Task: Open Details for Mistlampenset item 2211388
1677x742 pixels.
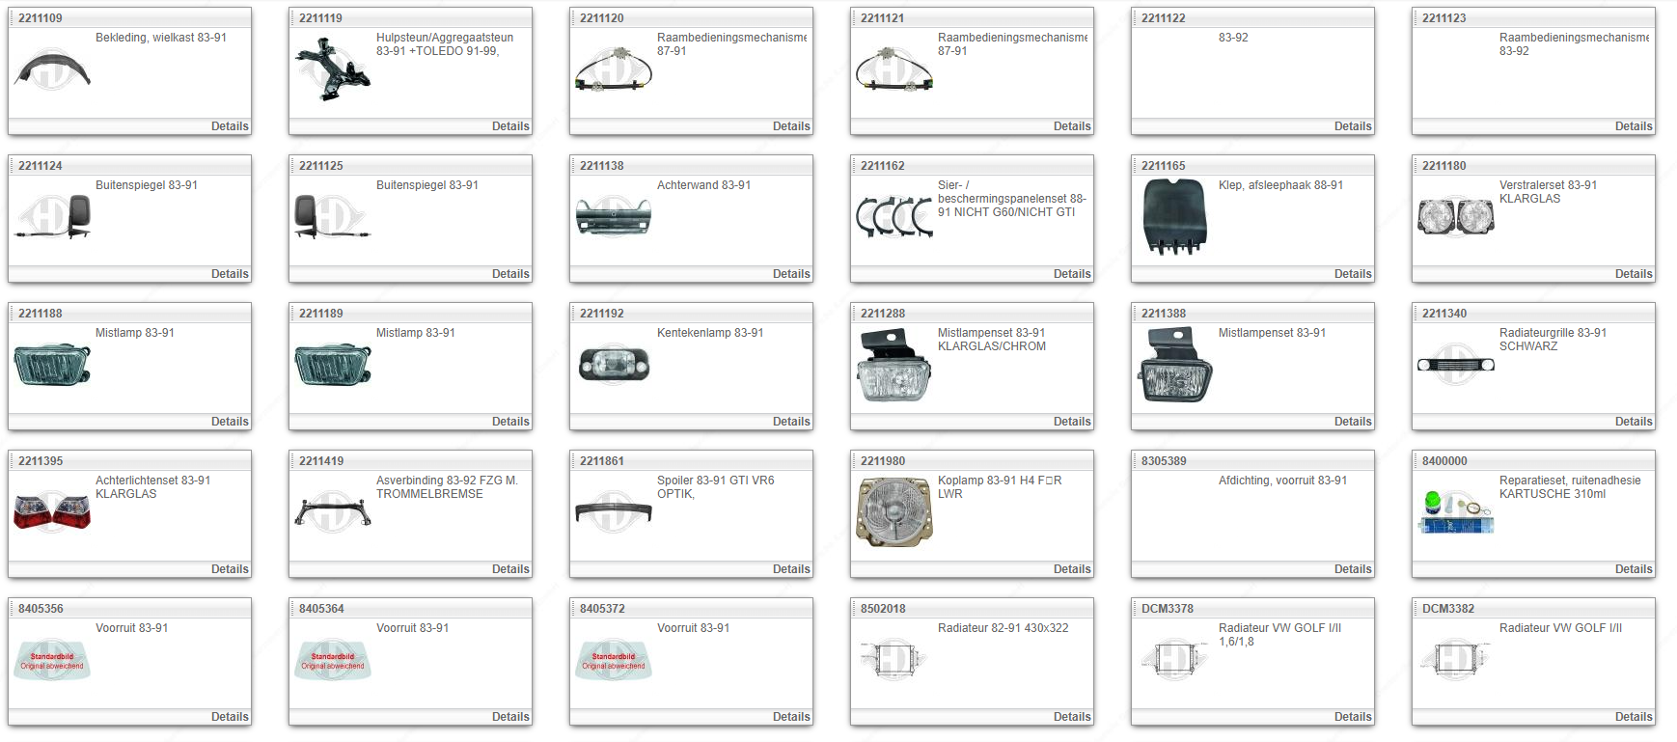Action: [1352, 422]
